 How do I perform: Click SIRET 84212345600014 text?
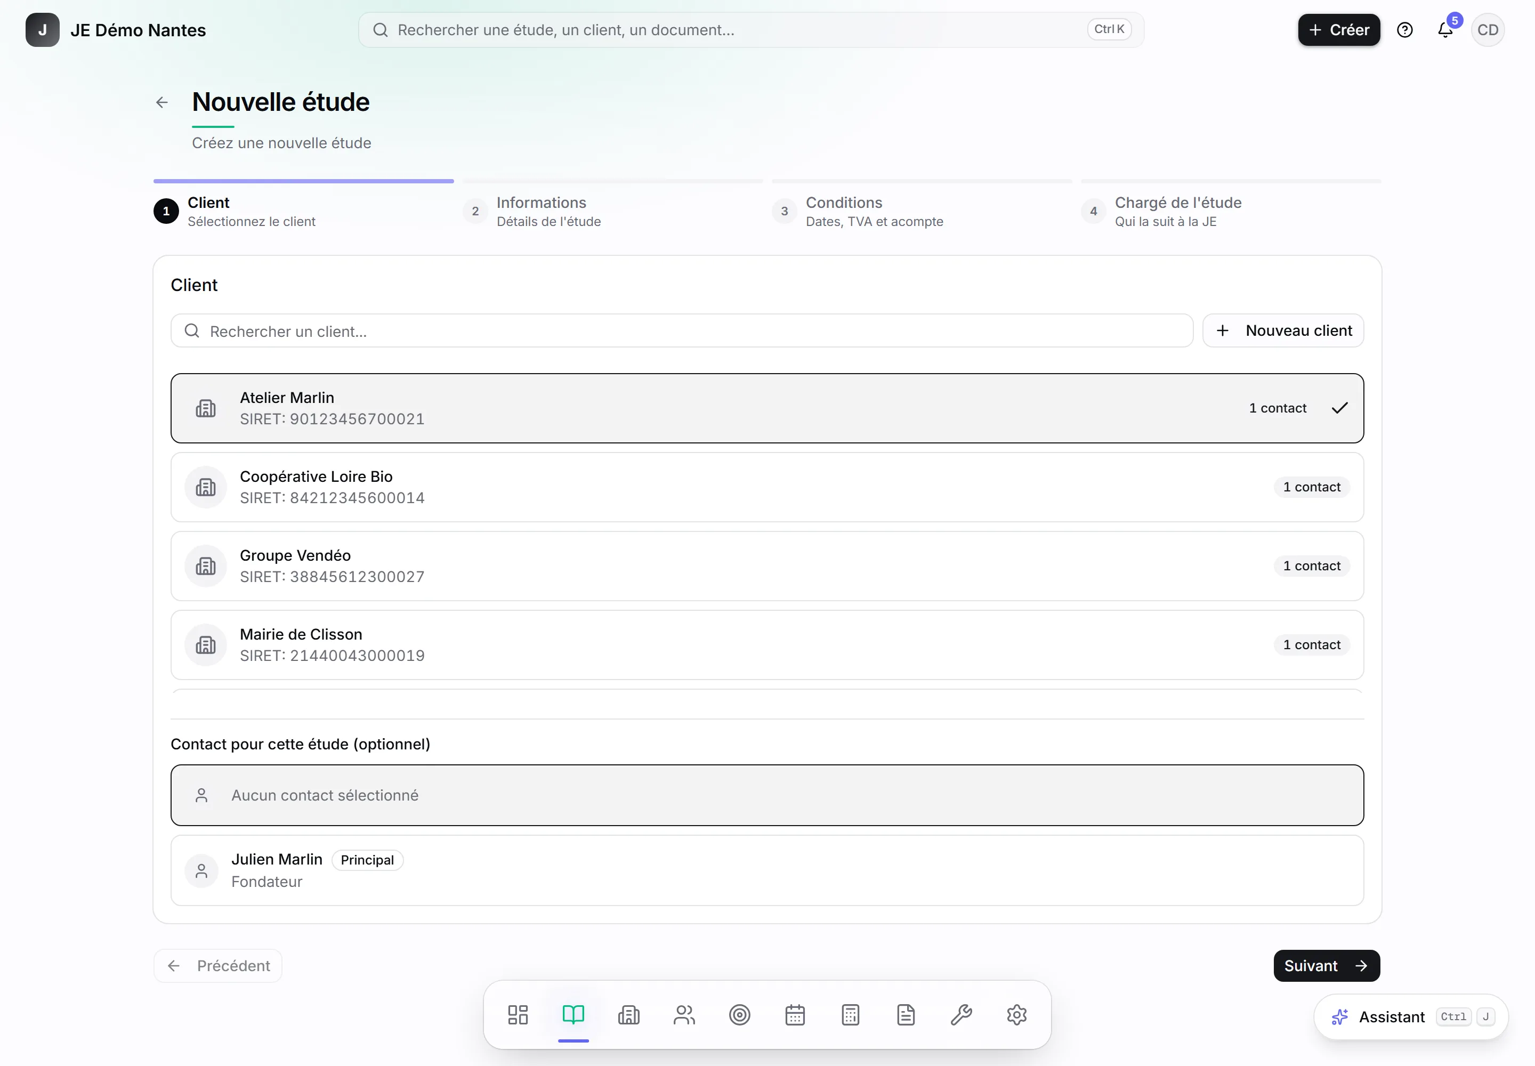pyautogui.click(x=332, y=498)
